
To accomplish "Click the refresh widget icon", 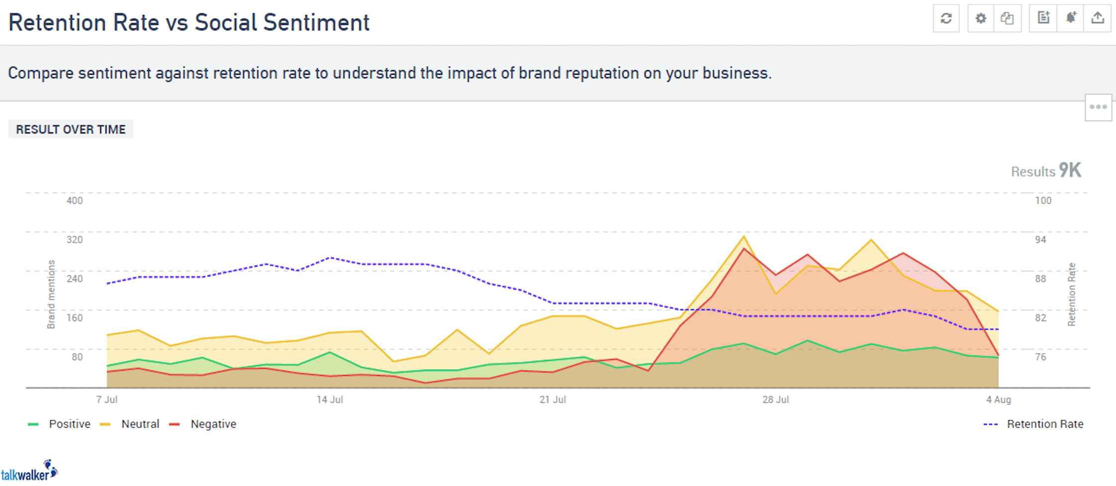I will [x=946, y=19].
